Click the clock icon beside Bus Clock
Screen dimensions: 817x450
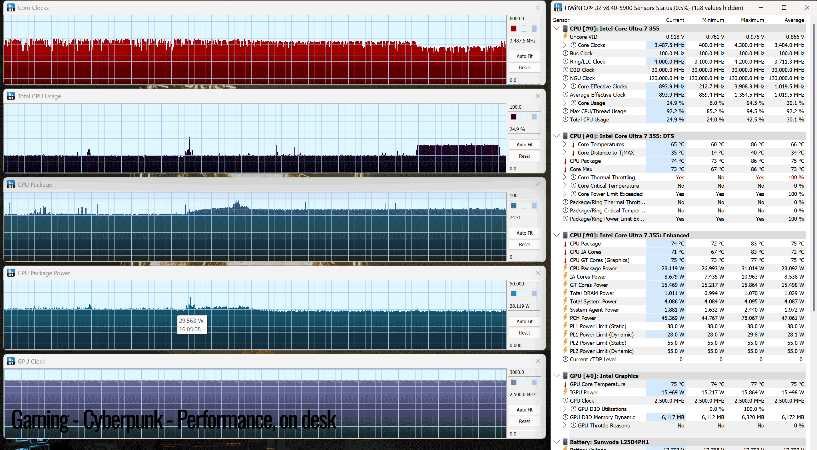click(x=565, y=53)
